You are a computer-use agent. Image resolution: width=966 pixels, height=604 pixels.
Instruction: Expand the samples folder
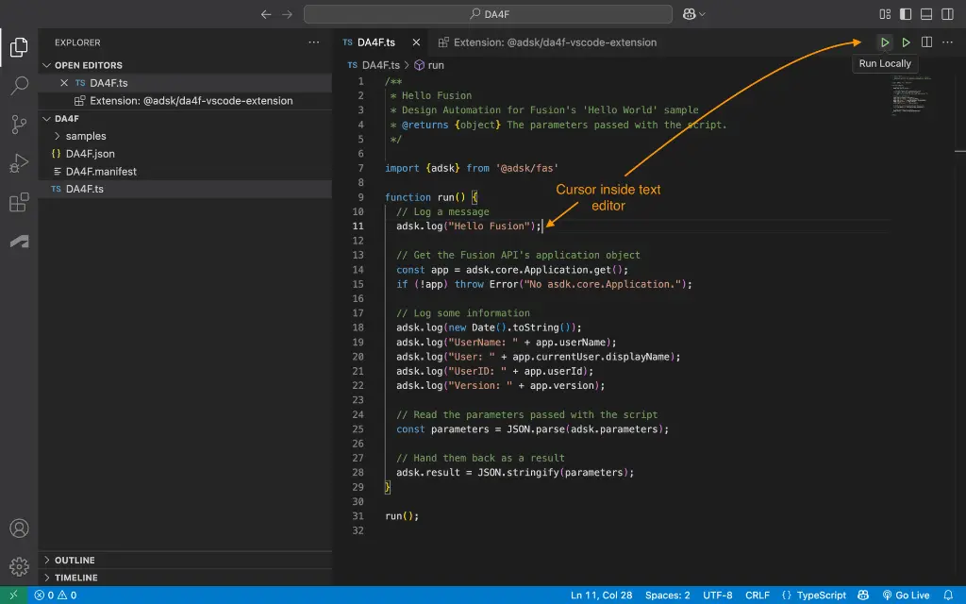tap(58, 136)
